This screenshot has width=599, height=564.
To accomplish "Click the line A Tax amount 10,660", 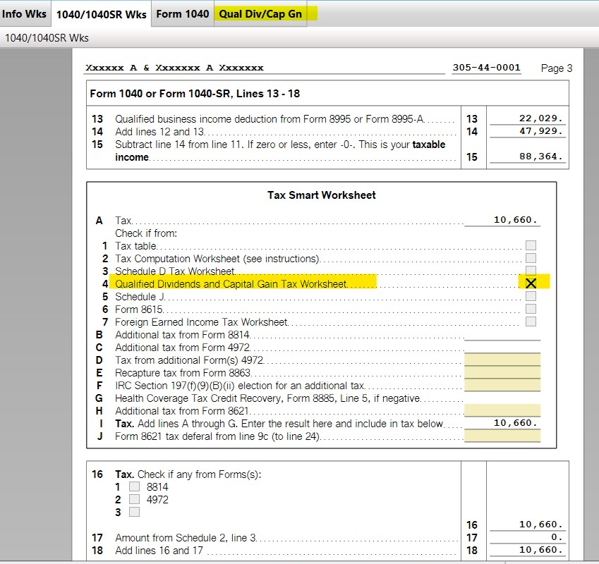I will (x=502, y=220).
